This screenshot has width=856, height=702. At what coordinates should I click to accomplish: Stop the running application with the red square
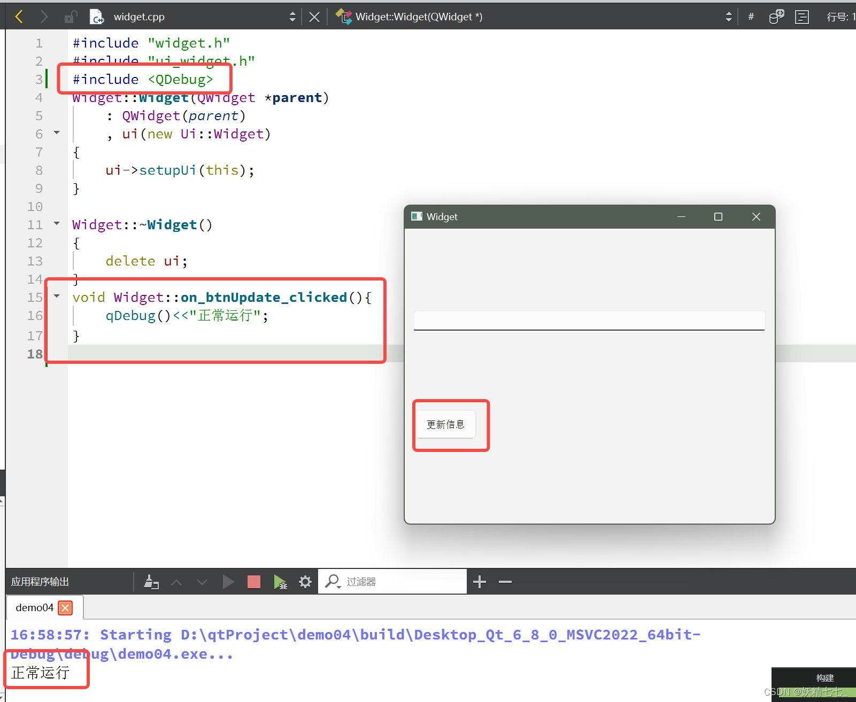click(x=254, y=582)
